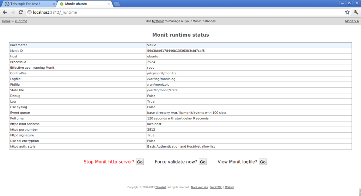Close the browser window
361x196 pixels.
357,3
